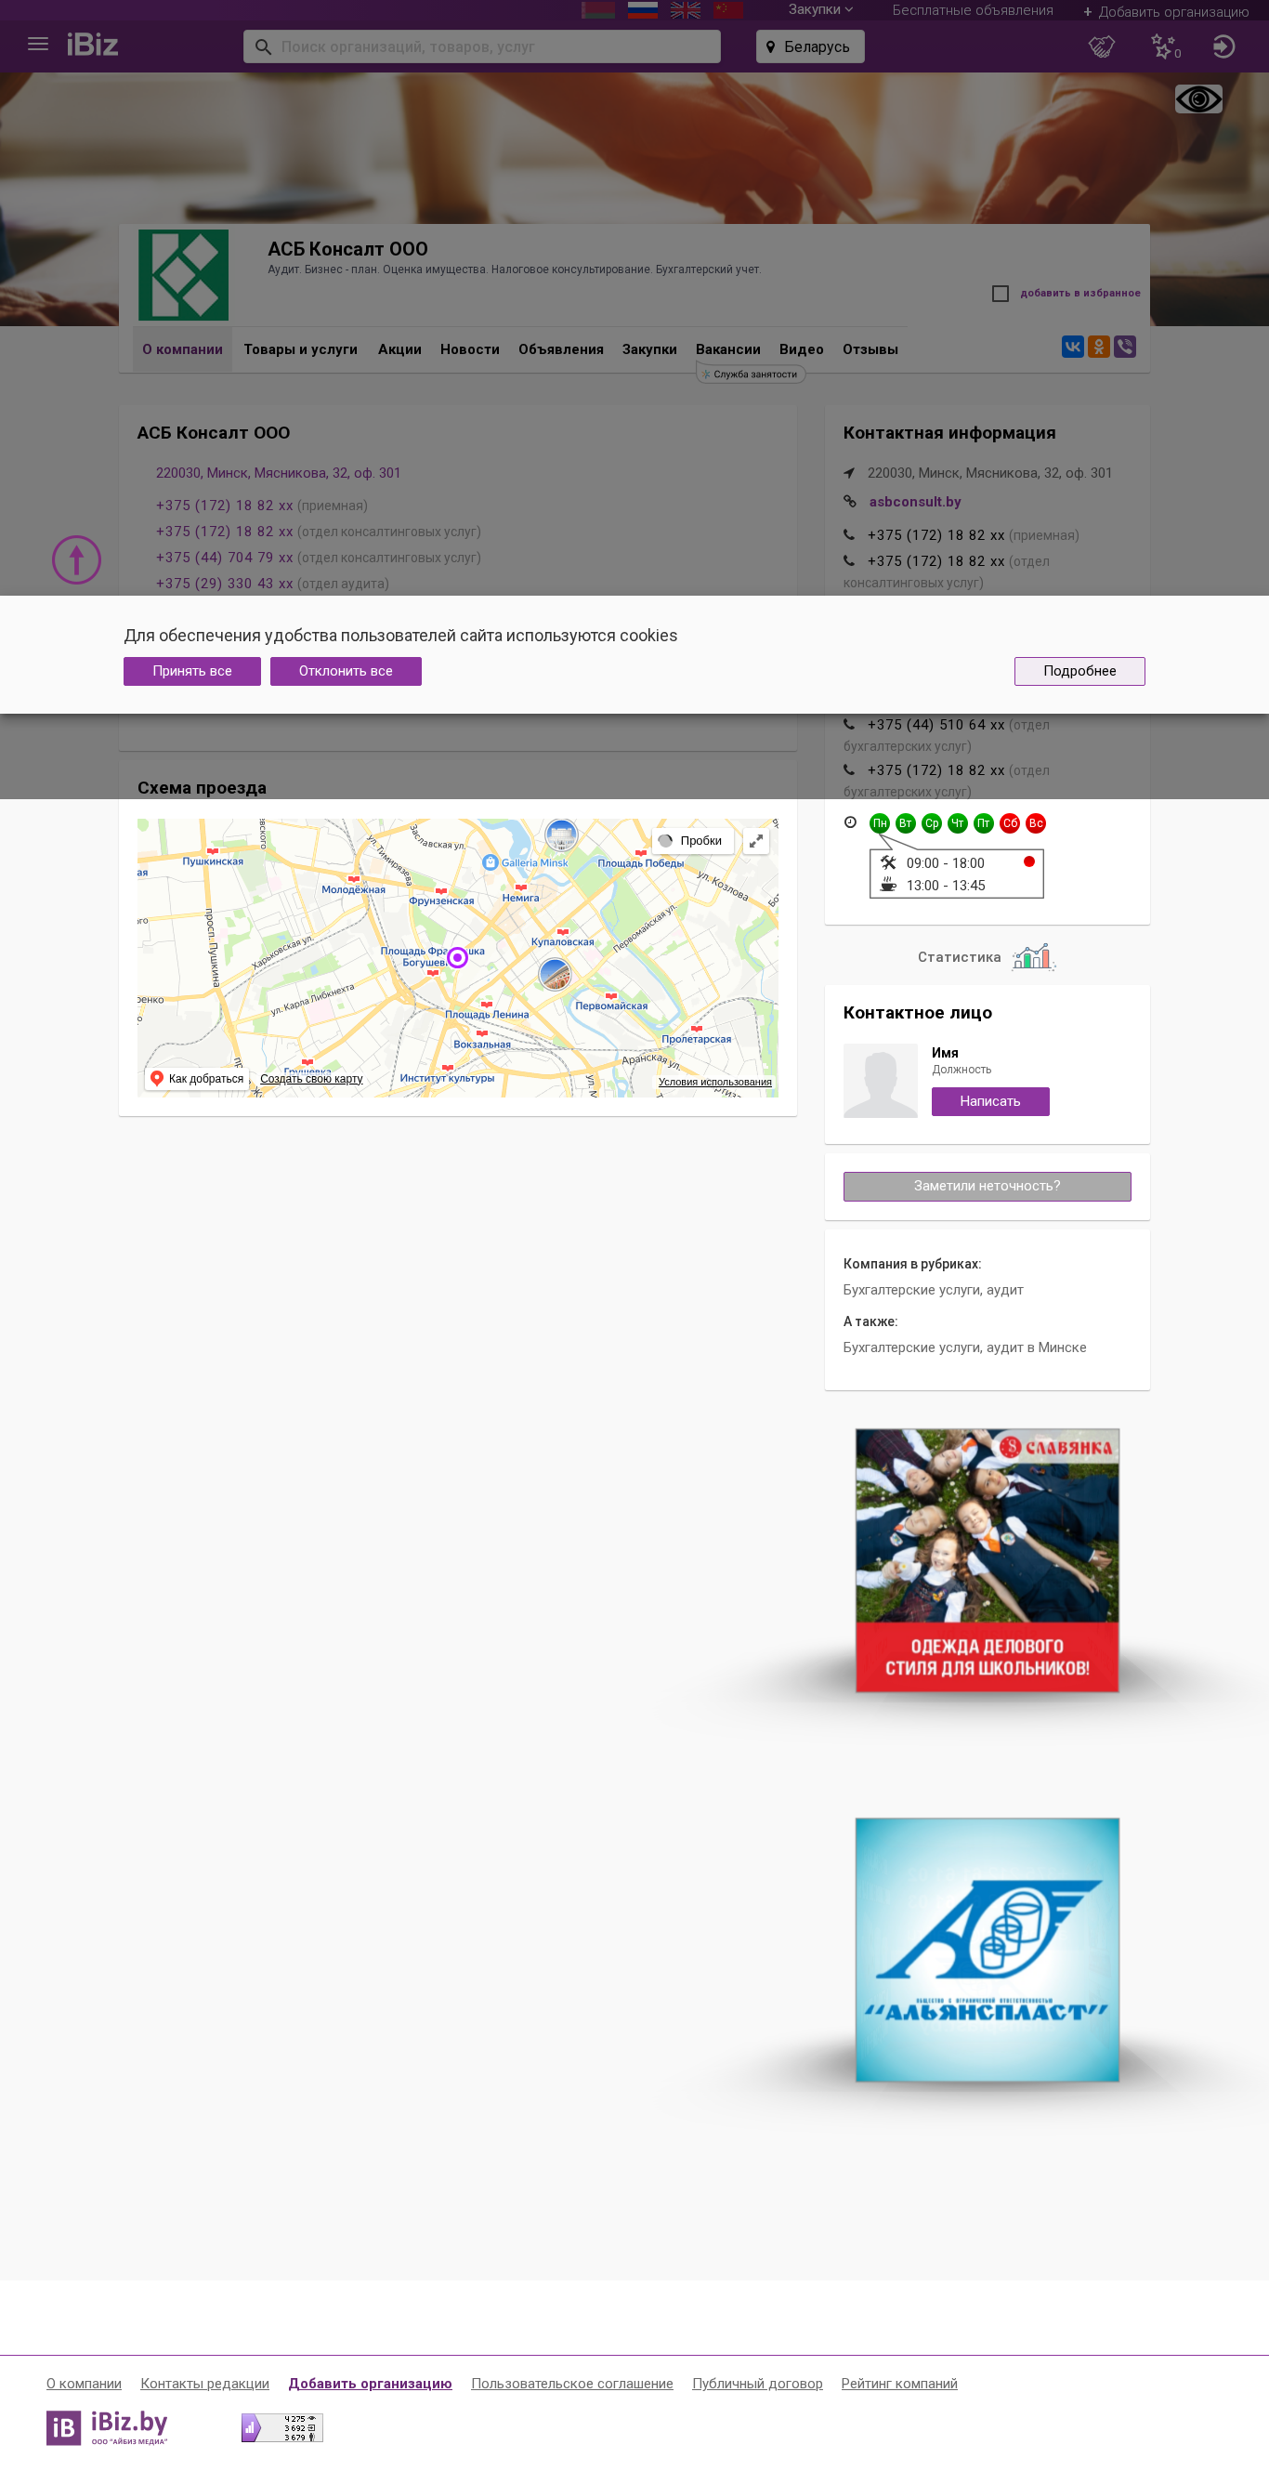Image resolution: width=1269 pixels, height=2471 pixels.
Task: Open Славянка school clothing banner
Action: (987, 1559)
